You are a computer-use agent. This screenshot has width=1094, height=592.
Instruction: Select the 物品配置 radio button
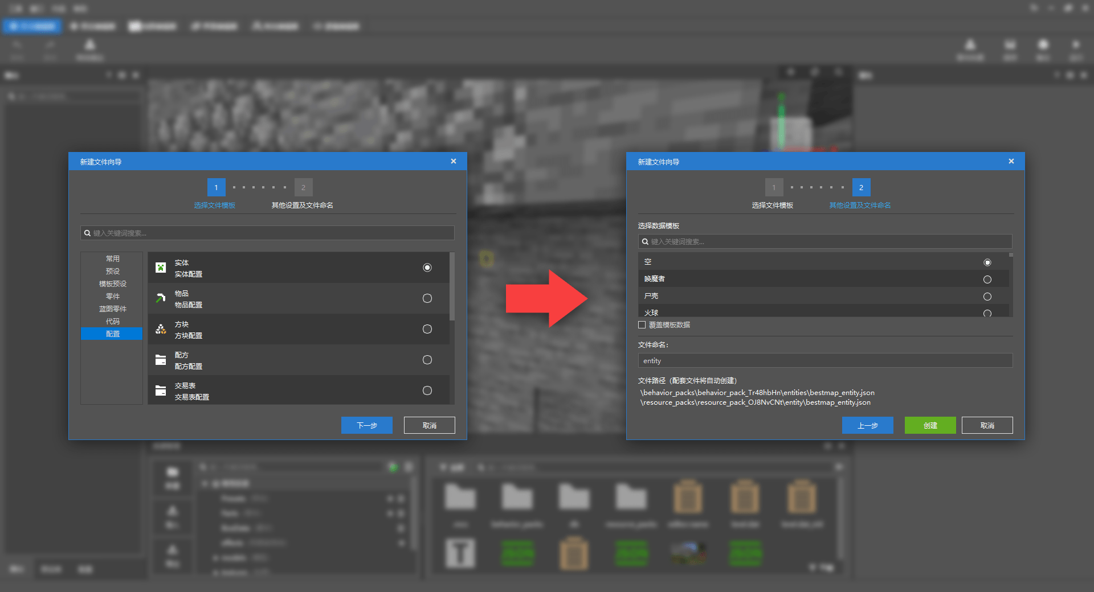point(427,298)
